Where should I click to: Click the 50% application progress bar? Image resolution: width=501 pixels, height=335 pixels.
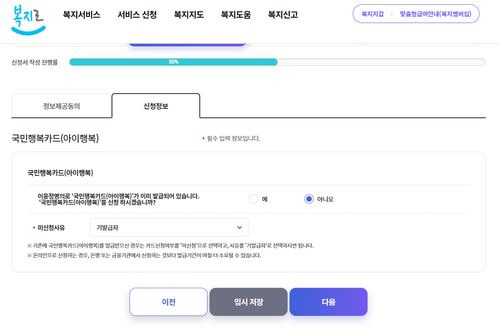(x=277, y=62)
